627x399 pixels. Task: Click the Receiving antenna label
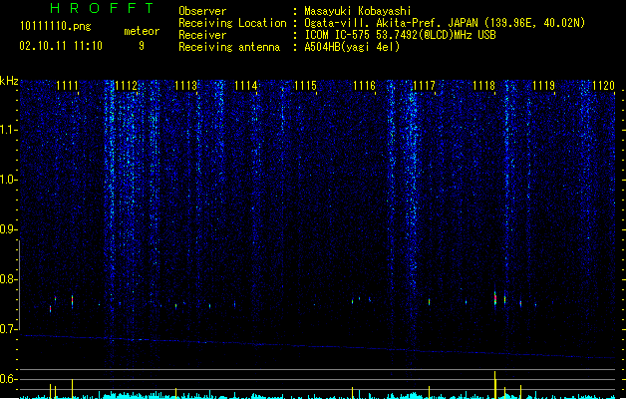click(229, 47)
